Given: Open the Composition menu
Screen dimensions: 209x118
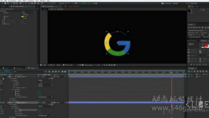Looking at the screenshot, I should (x=12, y=1).
